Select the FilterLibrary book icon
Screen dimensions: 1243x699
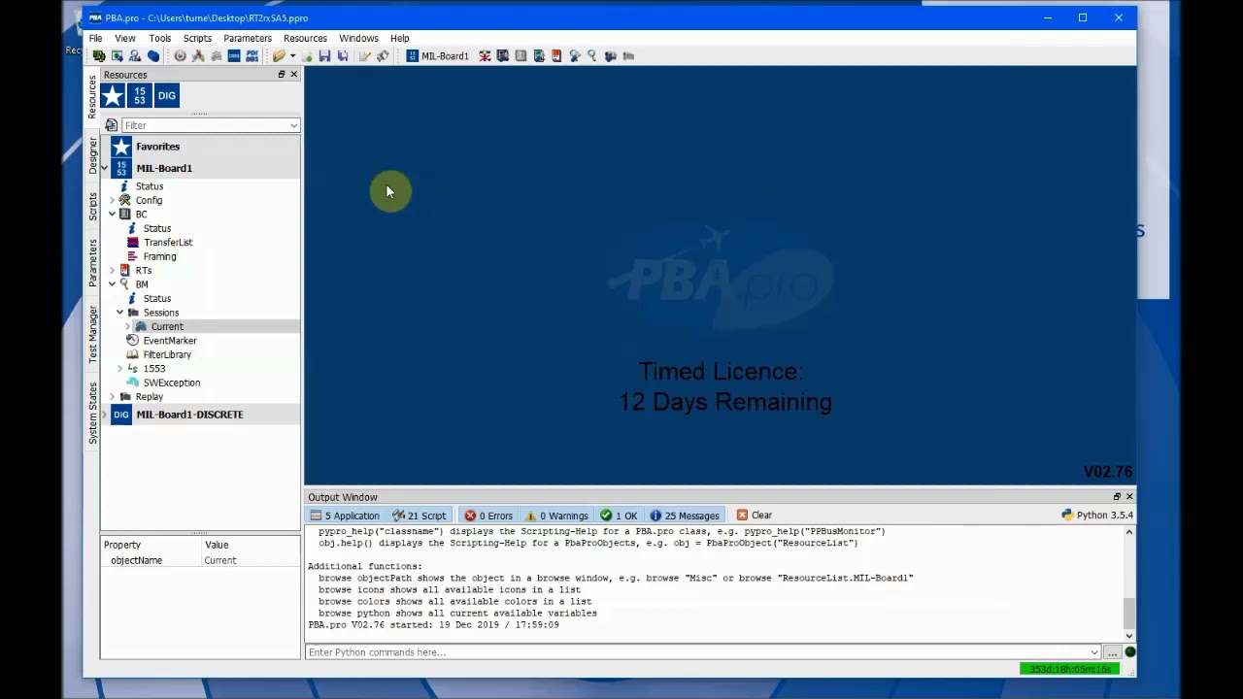tap(133, 354)
